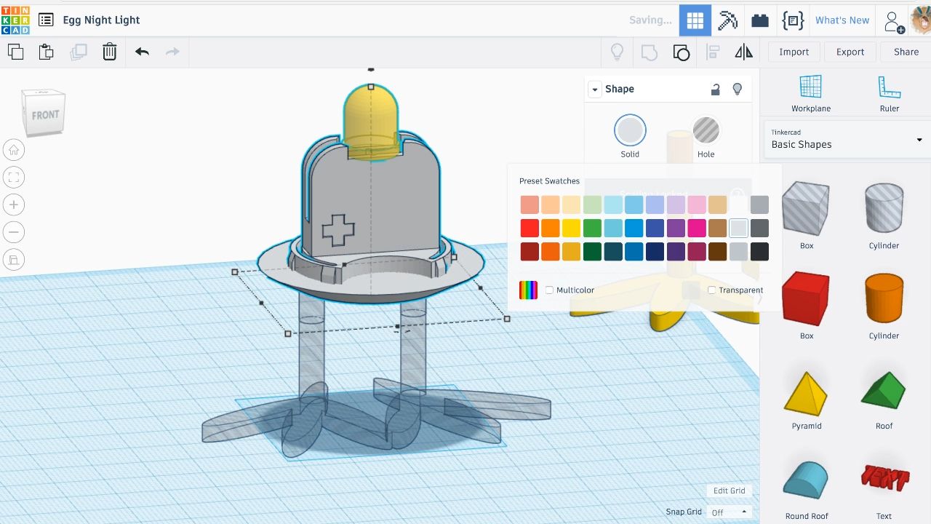Paste the copied shape
The height and width of the screenshot is (524, 931).
pos(47,52)
